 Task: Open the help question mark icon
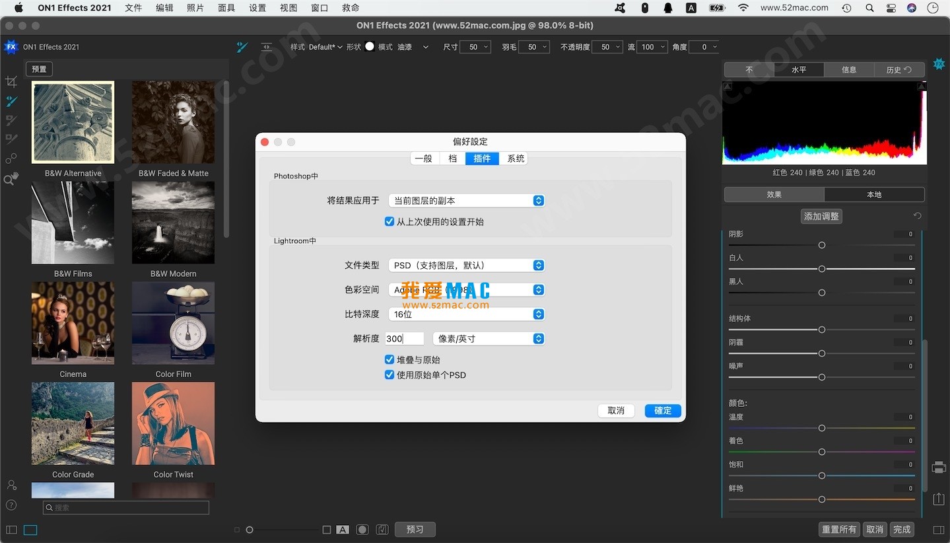[x=11, y=505]
